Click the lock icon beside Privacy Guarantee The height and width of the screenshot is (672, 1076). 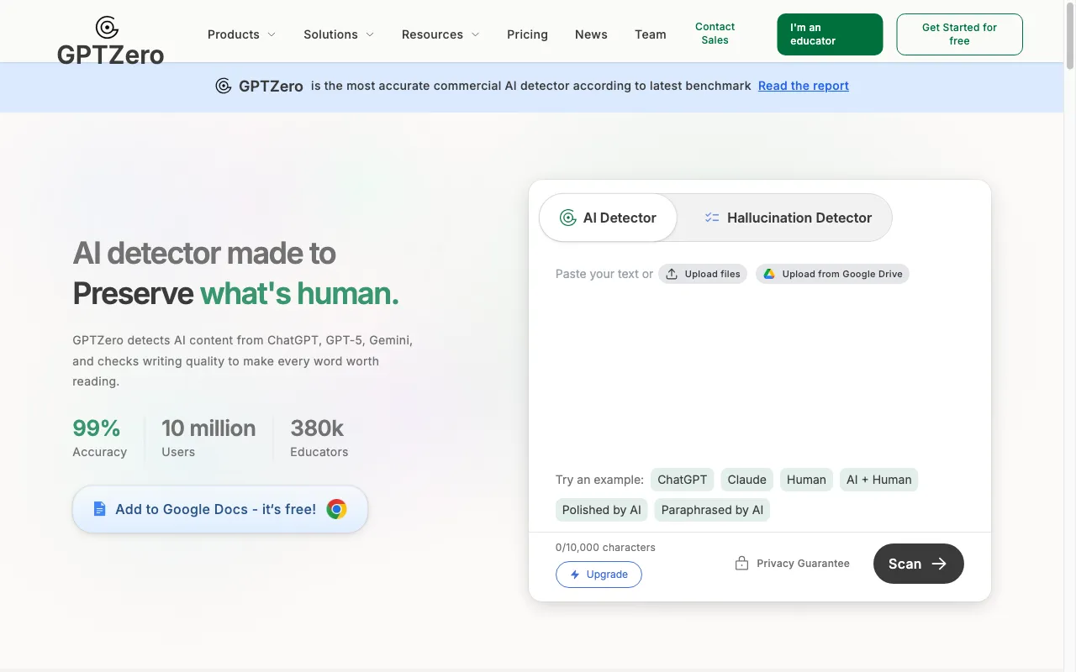[x=741, y=564]
